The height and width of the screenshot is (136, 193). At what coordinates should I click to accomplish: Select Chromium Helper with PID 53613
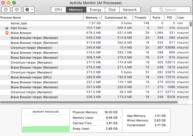click(94, 63)
